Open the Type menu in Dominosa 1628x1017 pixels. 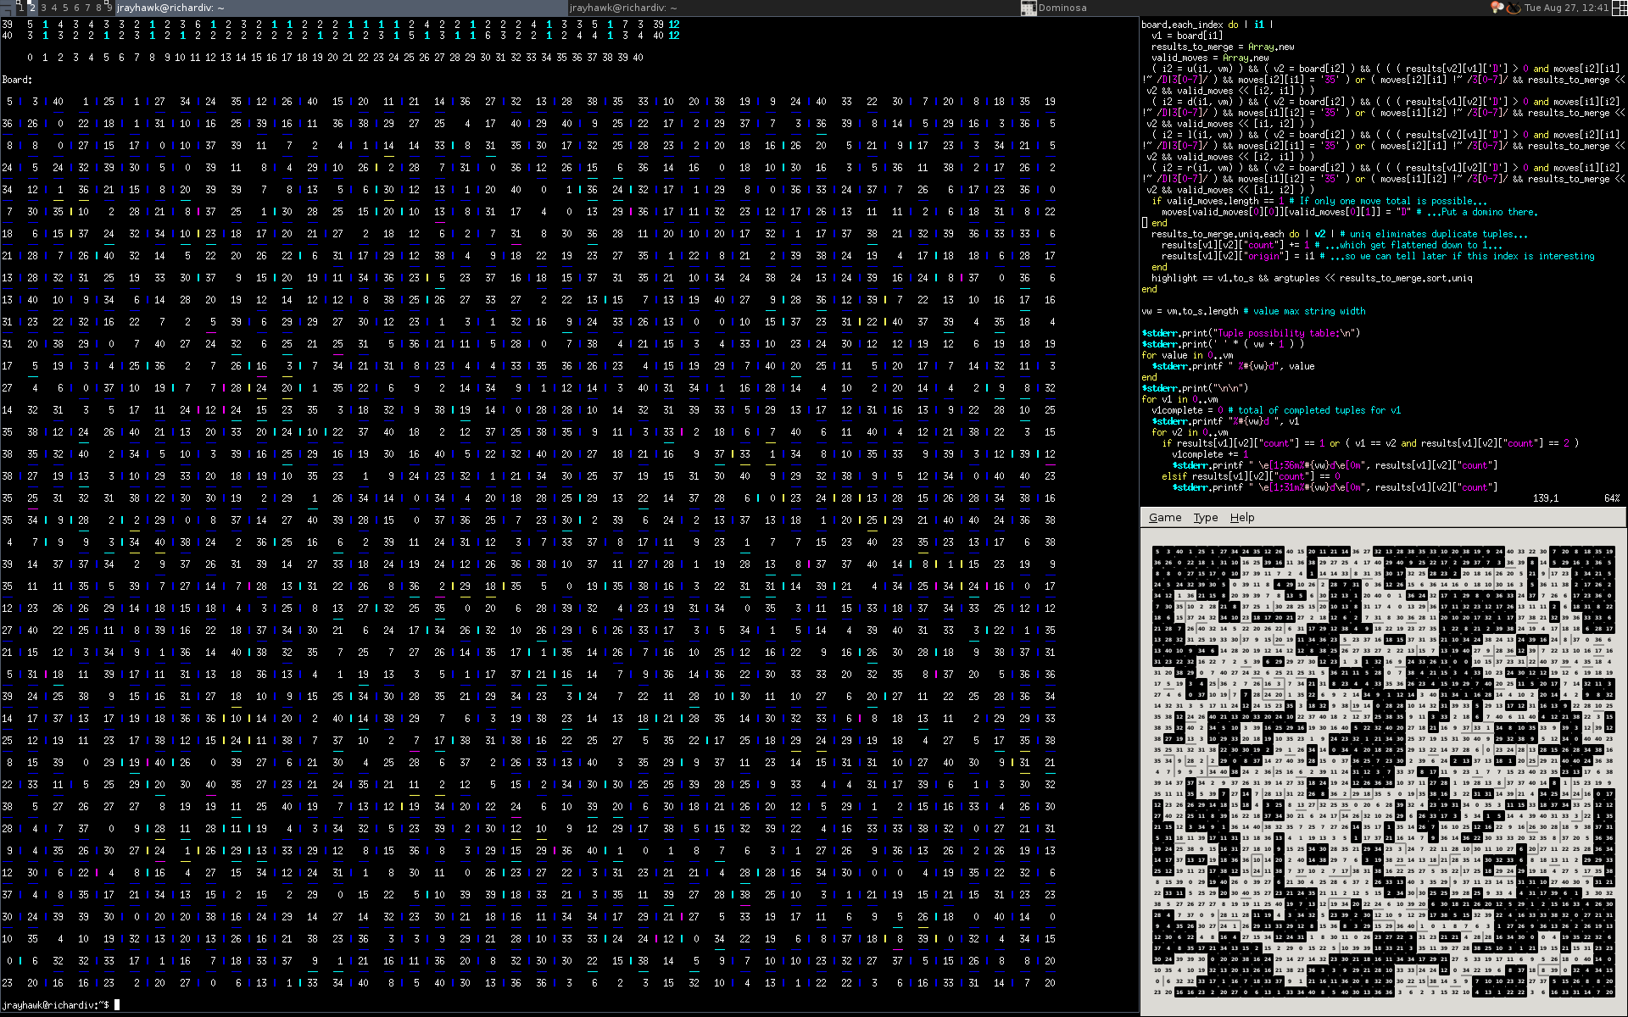(1205, 518)
